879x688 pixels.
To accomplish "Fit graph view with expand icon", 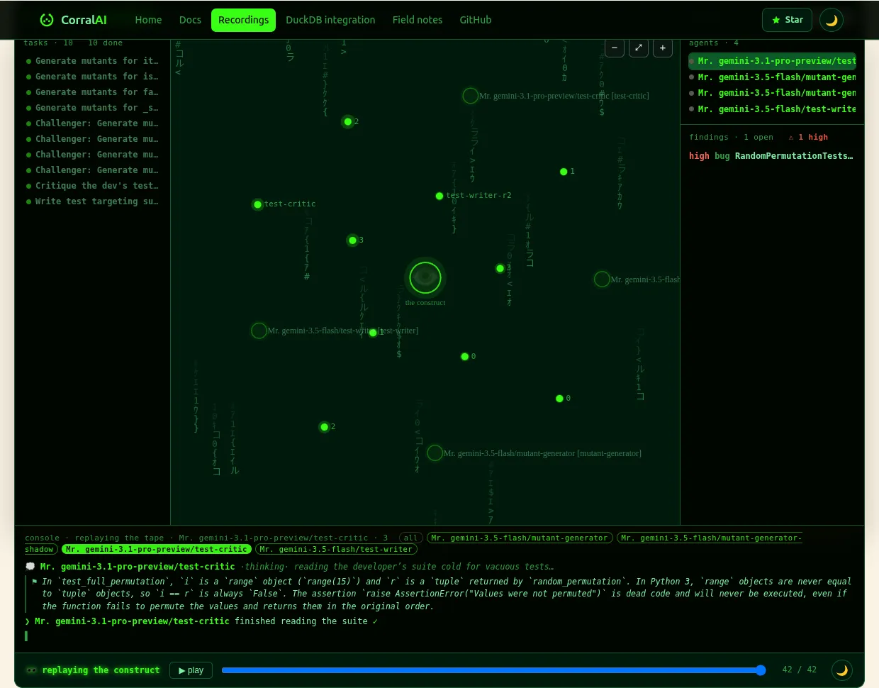I will (639, 48).
